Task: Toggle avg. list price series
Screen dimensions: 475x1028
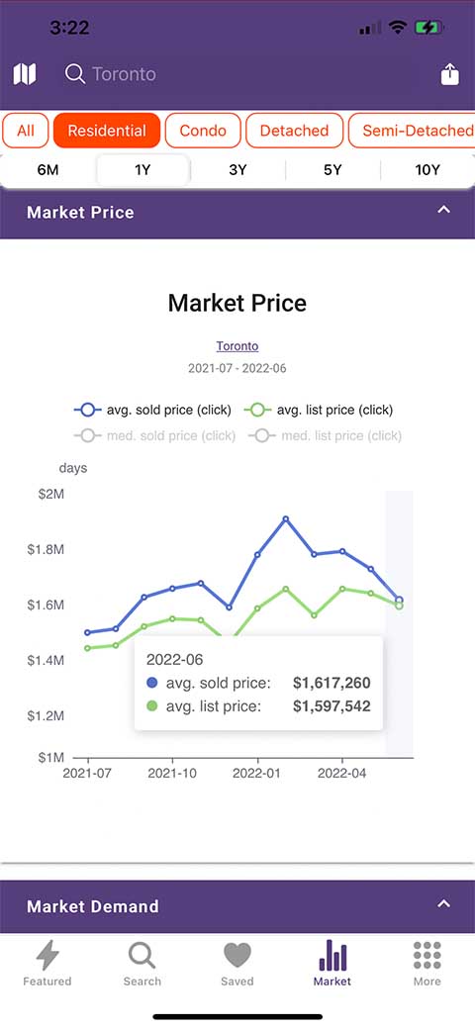Action: (319, 411)
